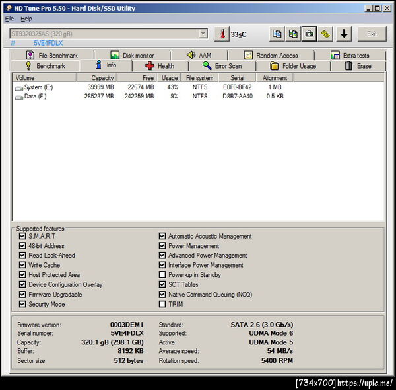This screenshot has width=396, height=390.
Task: Copy info to clipboard toolbar icon
Action: click(x=277, y=34)
